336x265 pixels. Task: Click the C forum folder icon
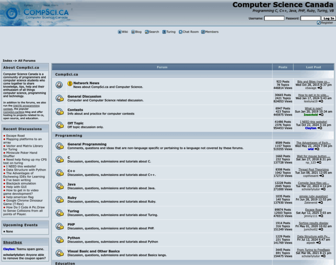pos(60,159)
